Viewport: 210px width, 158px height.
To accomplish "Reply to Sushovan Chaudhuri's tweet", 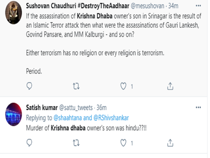I will pos(29,86).
